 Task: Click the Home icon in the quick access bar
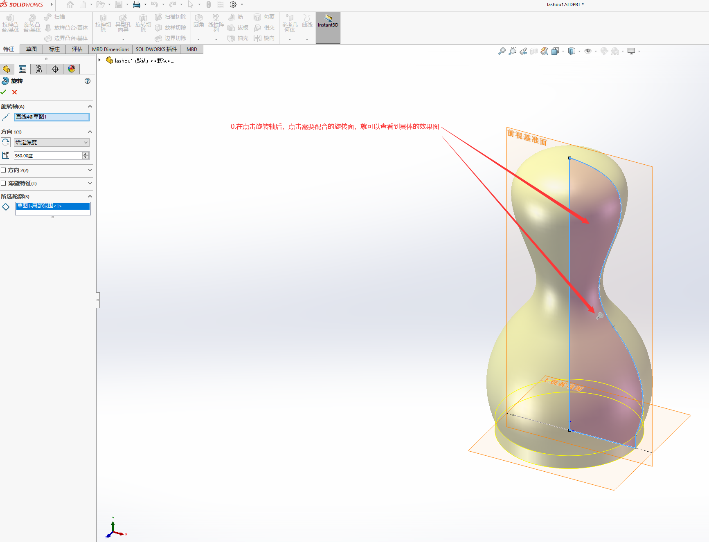[x=70, y=4]
